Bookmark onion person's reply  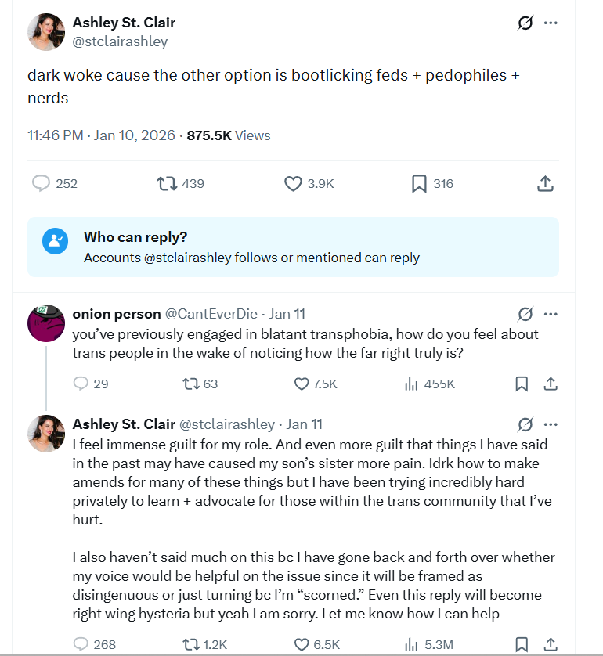pyautogui.click(x=521, y=384)
